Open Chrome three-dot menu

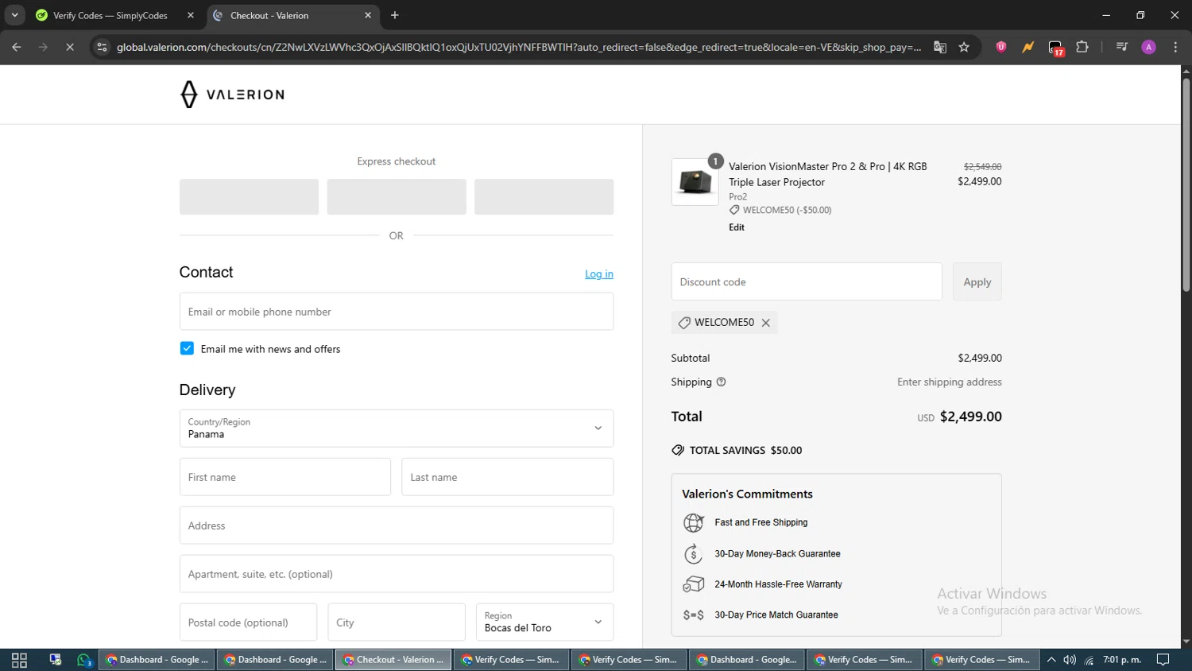pos(1175,47)
